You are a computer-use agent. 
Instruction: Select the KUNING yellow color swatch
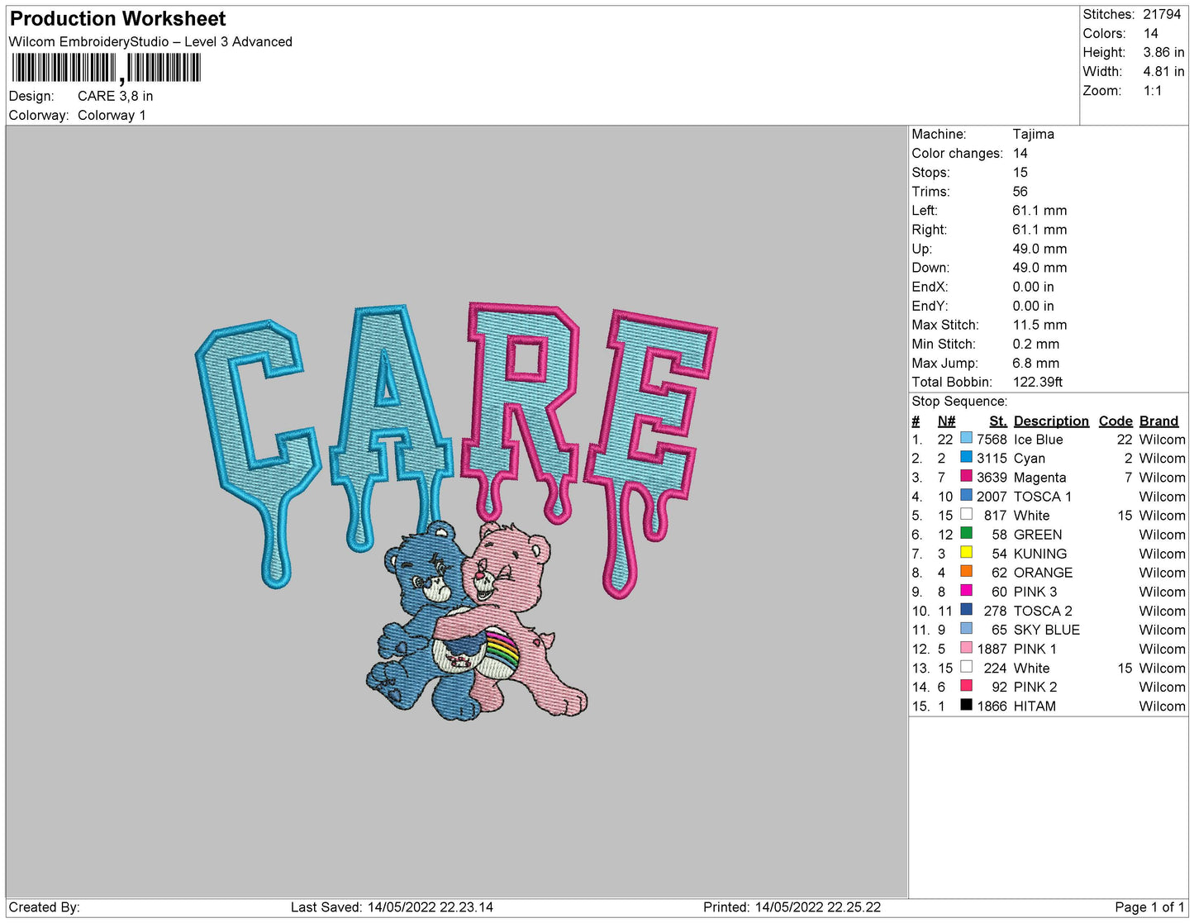tap(966, 552)
